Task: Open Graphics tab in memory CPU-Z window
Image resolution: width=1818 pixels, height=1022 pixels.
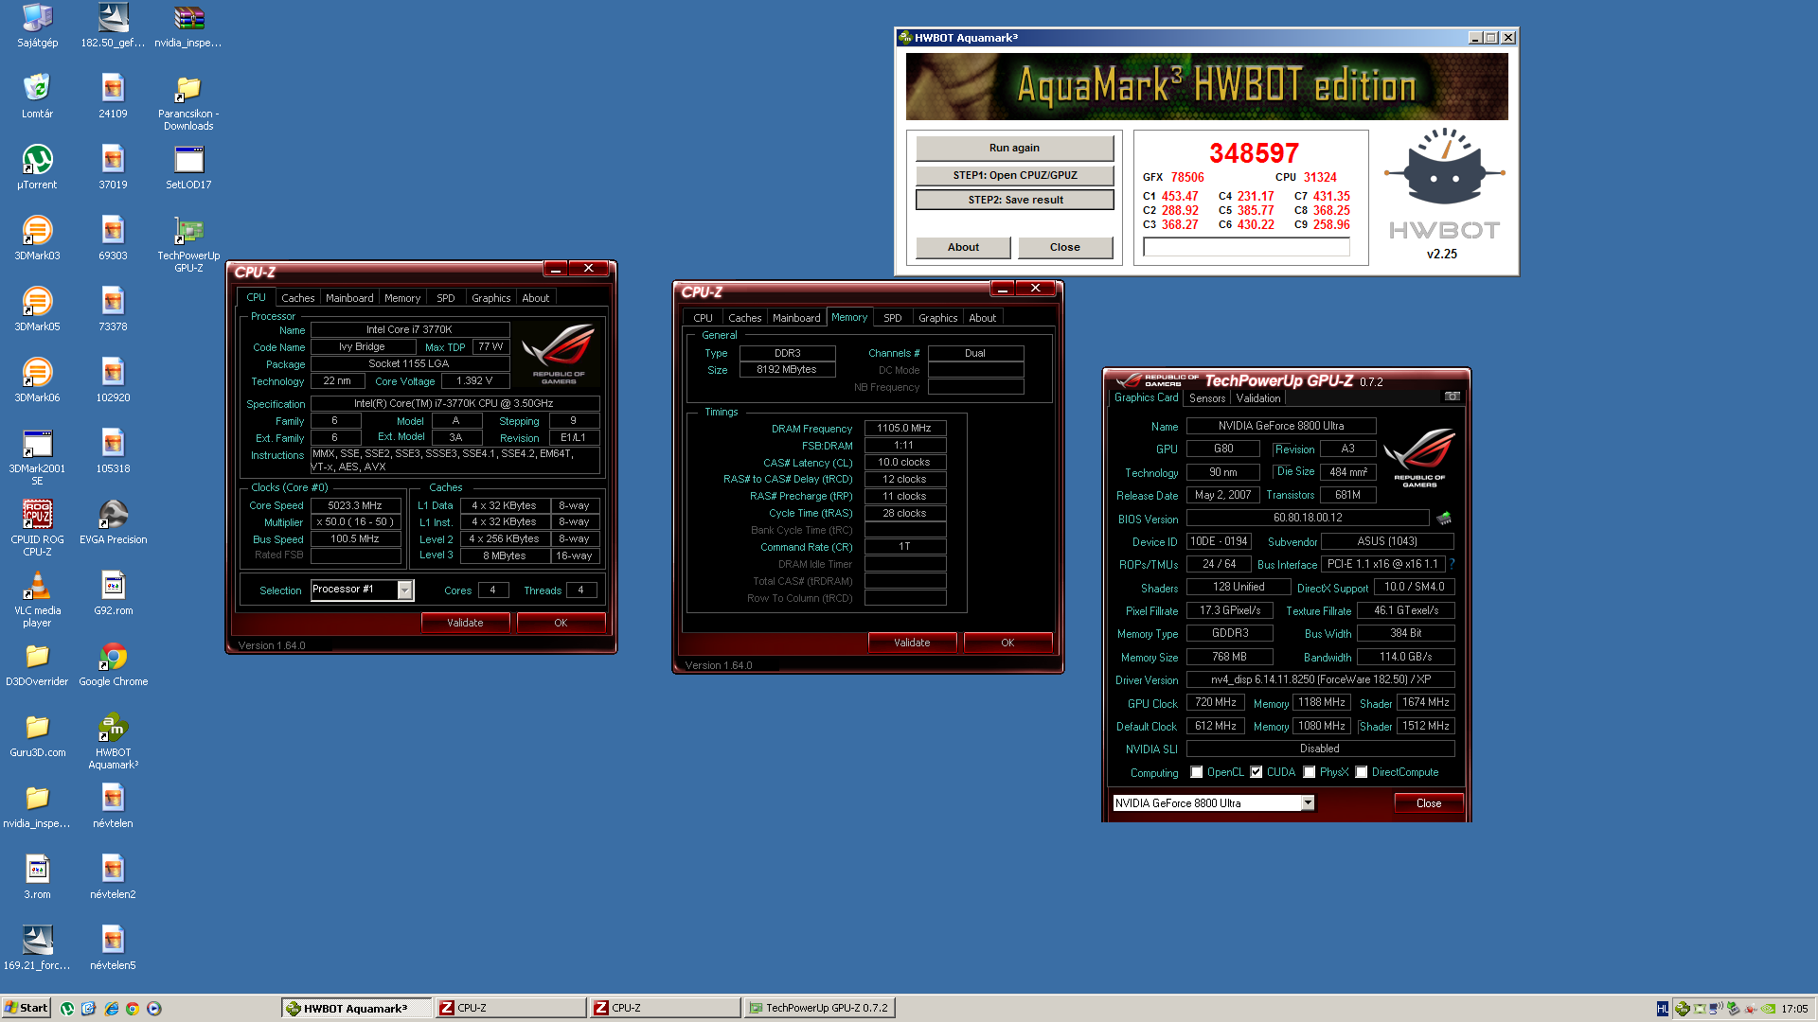Action: pyautogui.click(x=937, y=318)
